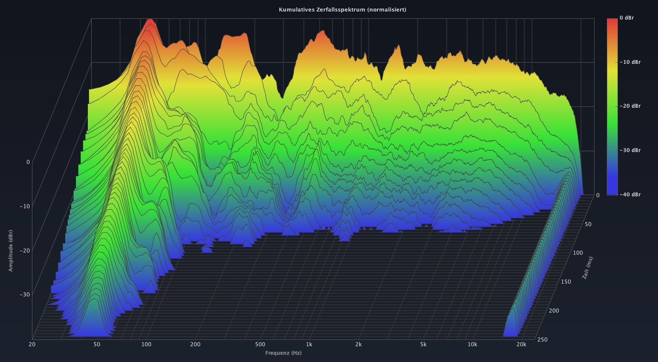This screenshot has width=658, height=362.
Task: Click the blue bottom of the color scale bar
Action: tap(612, 191)
